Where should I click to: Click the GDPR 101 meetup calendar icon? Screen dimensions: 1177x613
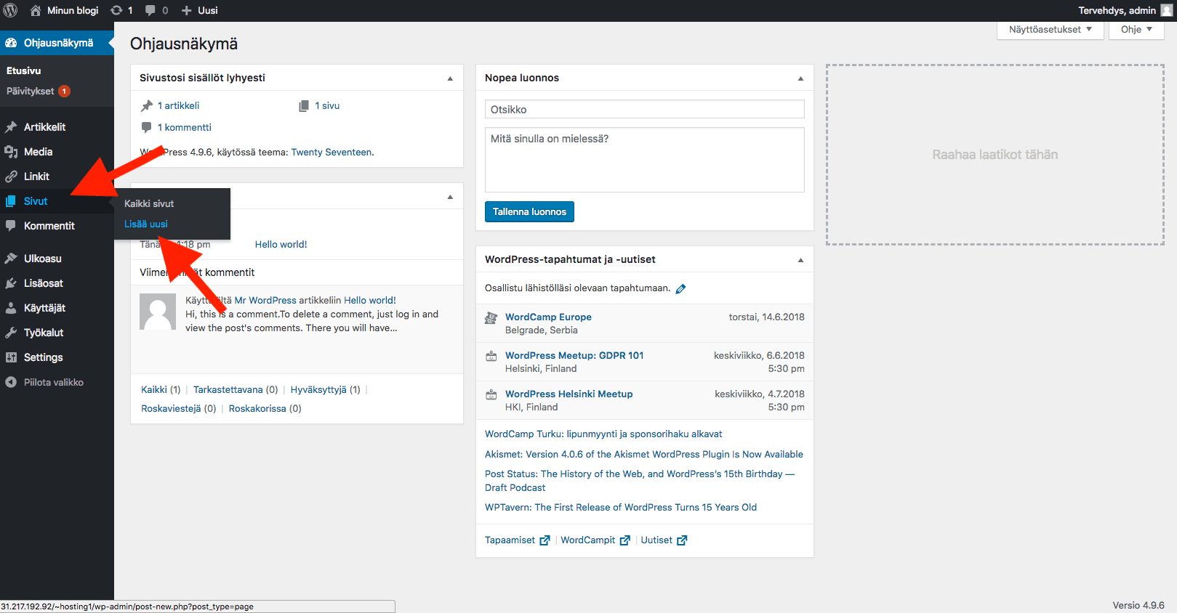[x=491, y=356]
